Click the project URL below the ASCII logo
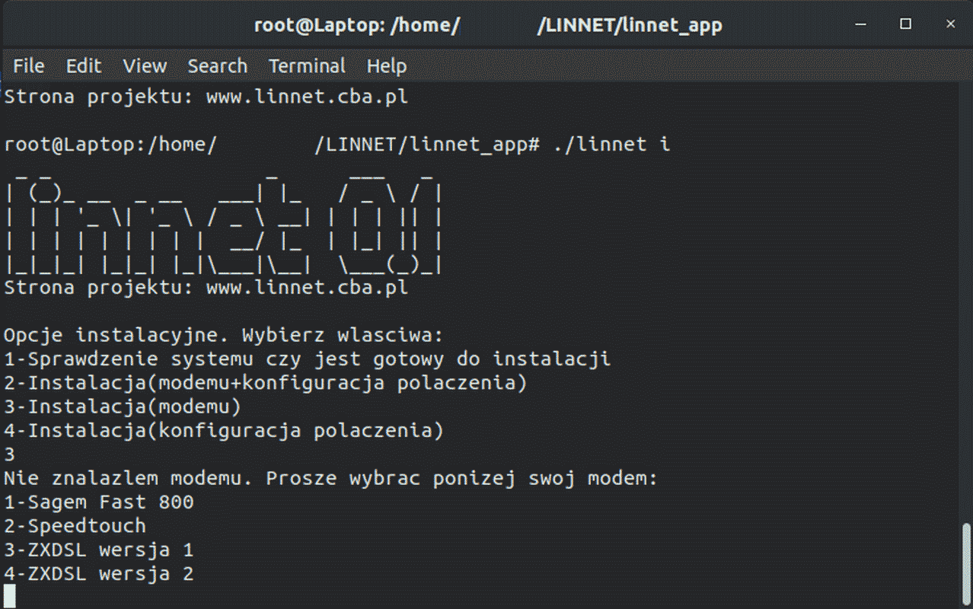 pyautogui.click(x=307, y=287)
